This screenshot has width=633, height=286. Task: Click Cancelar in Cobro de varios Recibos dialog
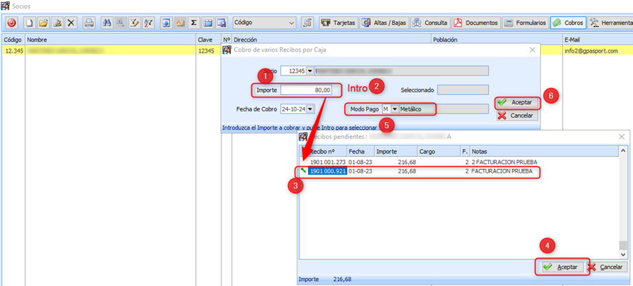click(x=517, y=116)
